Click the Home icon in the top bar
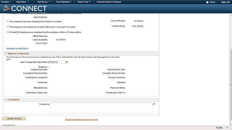The height and width of the screenshot is (130, 232). 207,2
